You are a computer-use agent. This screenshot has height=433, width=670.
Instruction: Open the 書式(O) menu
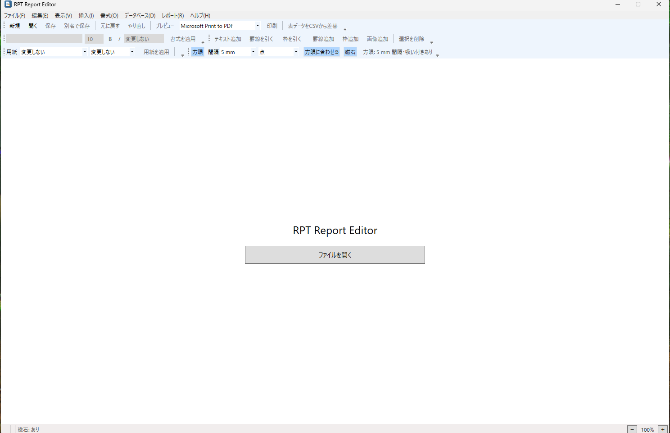[x=109, y=16]
